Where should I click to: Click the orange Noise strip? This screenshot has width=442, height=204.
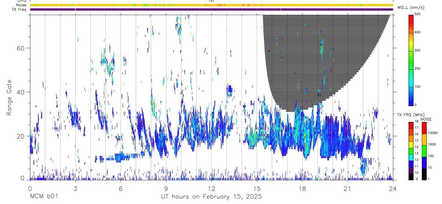pyautogui.click(x=212, y=5)
